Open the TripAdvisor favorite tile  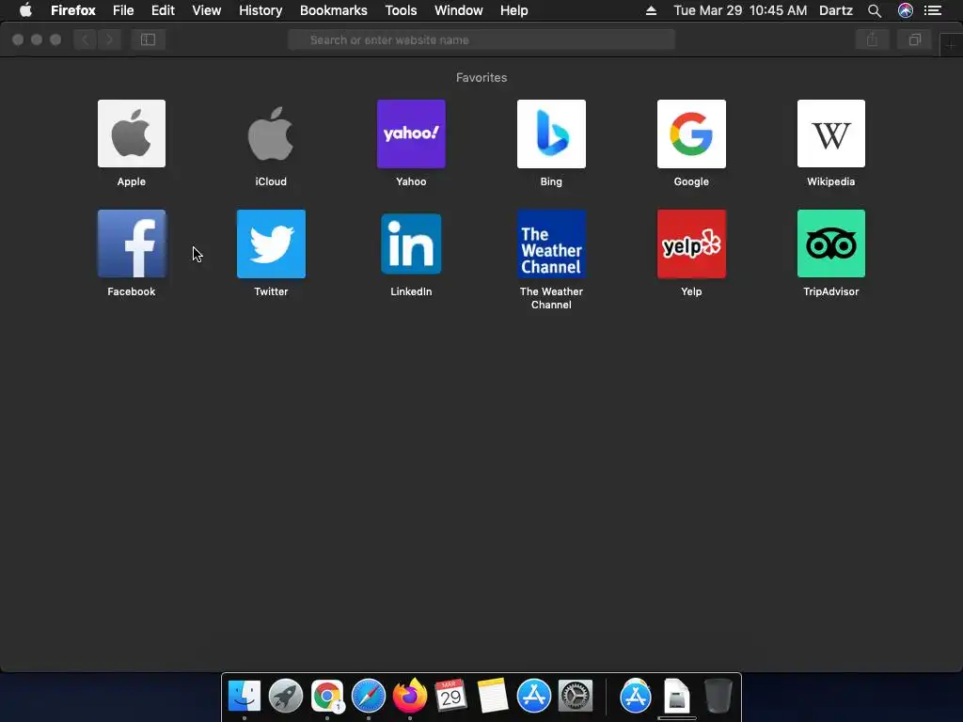(831, 243)
